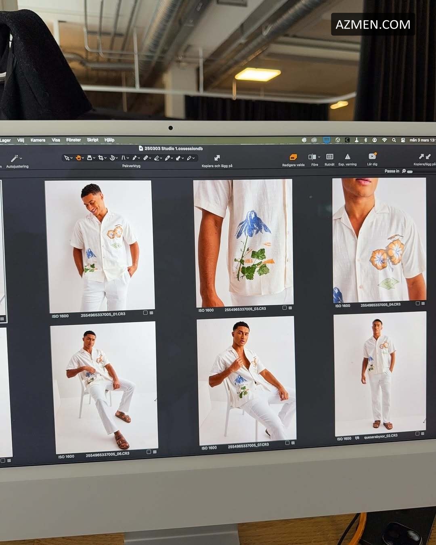Screen dimensions: 436x545
Task: Open the Lär dig tutorial icon
Action: [x=372, y=156]
